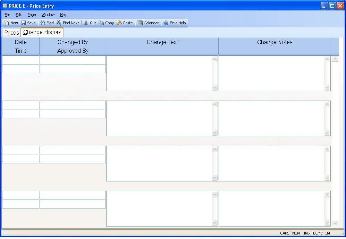Click the Copy icon in toolbar
This screenshot has width=346, height=239.
click(x=101, y=23)
